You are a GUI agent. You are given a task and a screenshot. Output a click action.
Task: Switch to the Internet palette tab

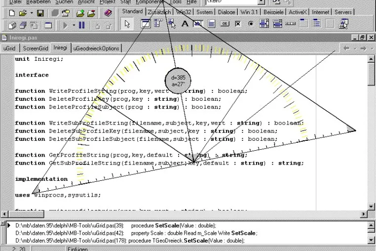320,12
